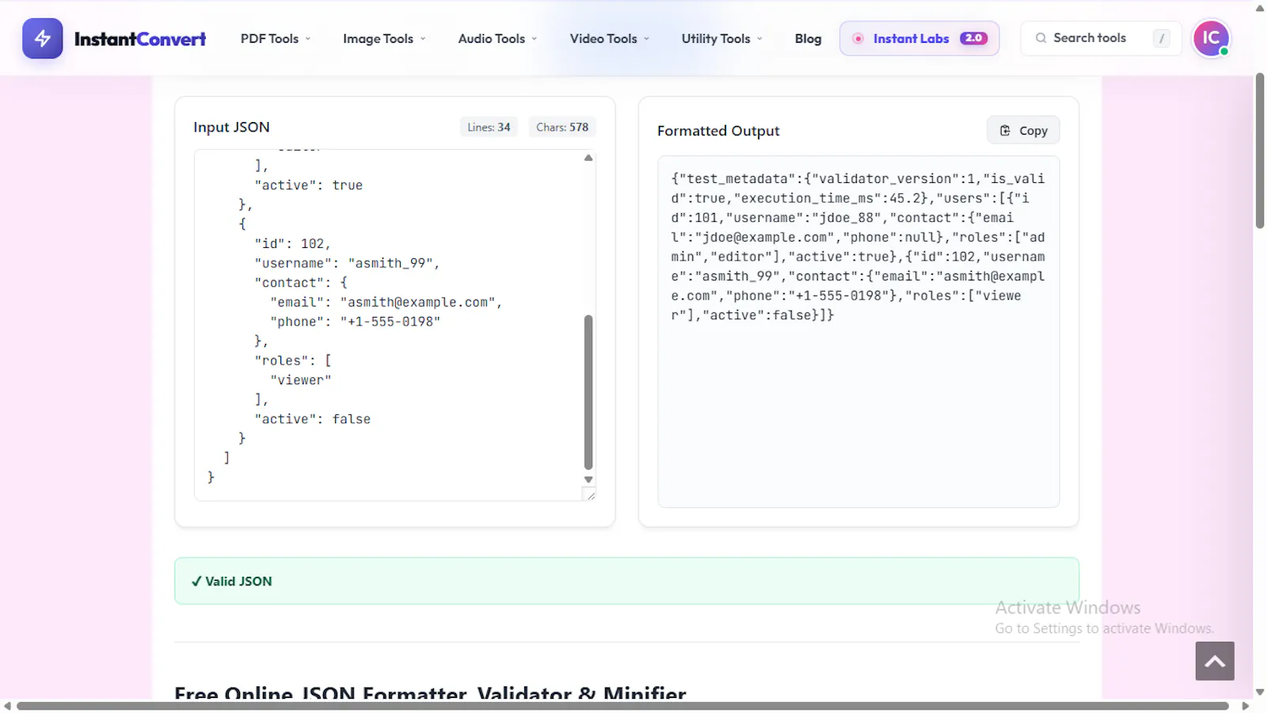This screenshot has height=713, width=1267.
Task: Click the "Input JSON" heading
Action: click(x=231, y=127)
